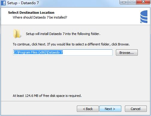
Task: Click the Dataedo icon in the title bar
Action: coord(3,3)
